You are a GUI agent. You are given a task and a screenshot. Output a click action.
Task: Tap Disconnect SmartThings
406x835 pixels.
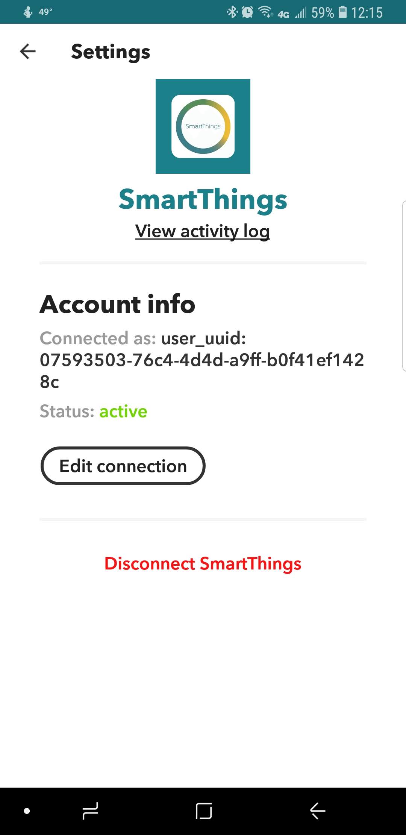[x=203, y=563]
